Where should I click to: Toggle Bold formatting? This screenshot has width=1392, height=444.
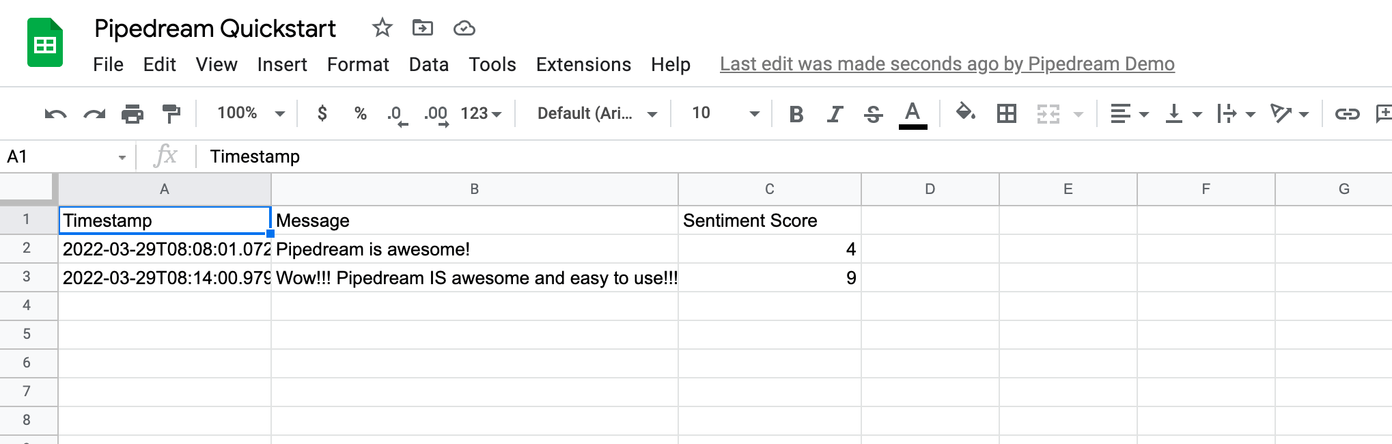pos(796,113)
